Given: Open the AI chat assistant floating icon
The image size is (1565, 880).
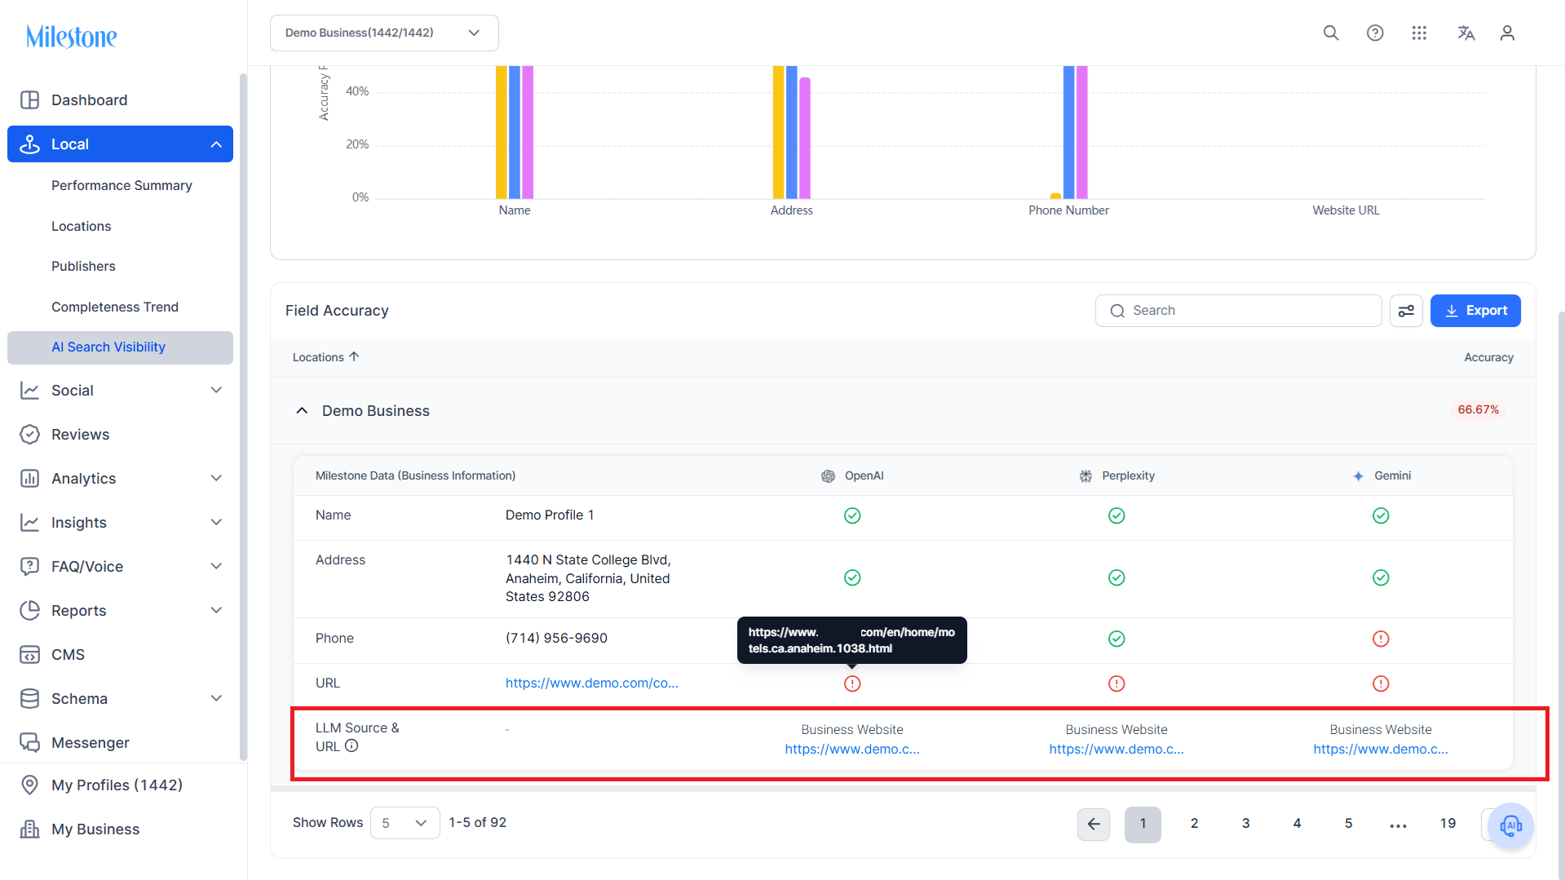Looking at the screenshot, I should pyautogui.click(x=1510, y=826).
